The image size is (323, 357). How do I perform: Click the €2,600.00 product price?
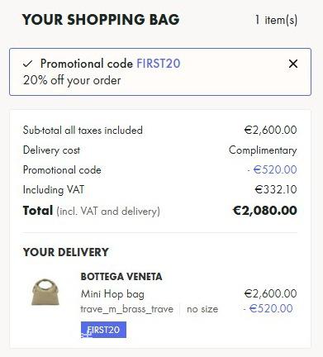click(271, 293)
